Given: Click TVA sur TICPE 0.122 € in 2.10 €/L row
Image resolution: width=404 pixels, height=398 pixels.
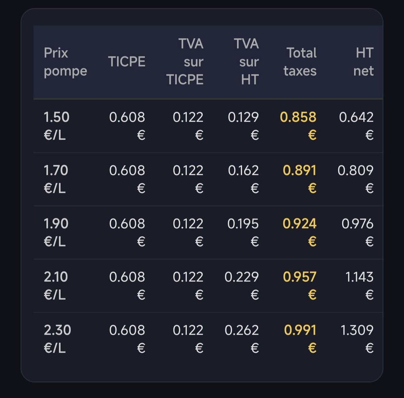Looking at the screenshot, I should (x=188, y=286).
